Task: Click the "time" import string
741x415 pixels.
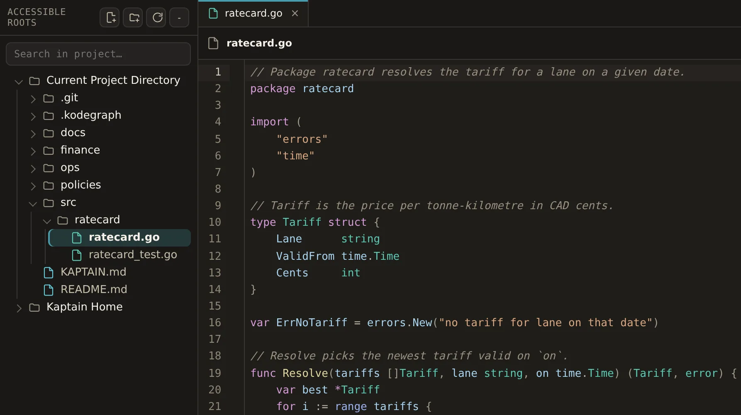Action: 295,156
